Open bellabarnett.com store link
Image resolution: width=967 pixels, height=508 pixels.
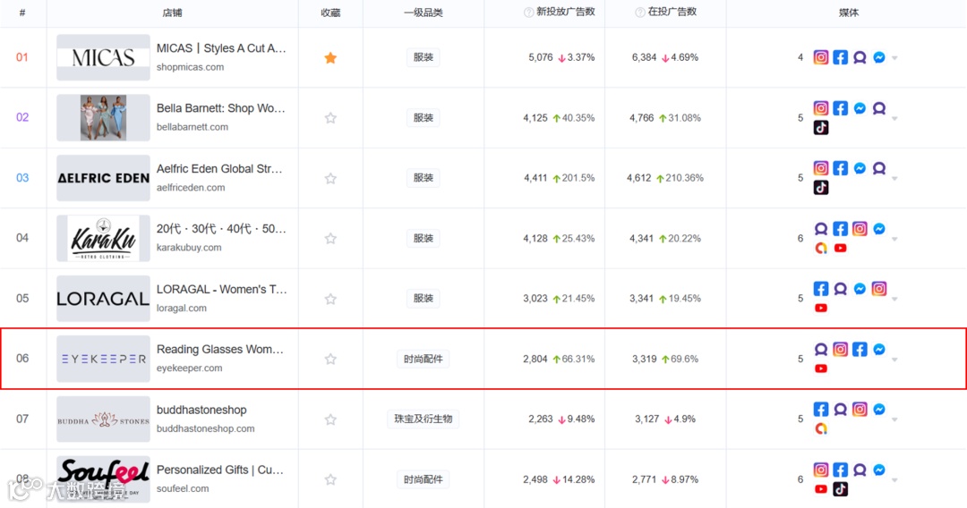(x=193, y=127)
